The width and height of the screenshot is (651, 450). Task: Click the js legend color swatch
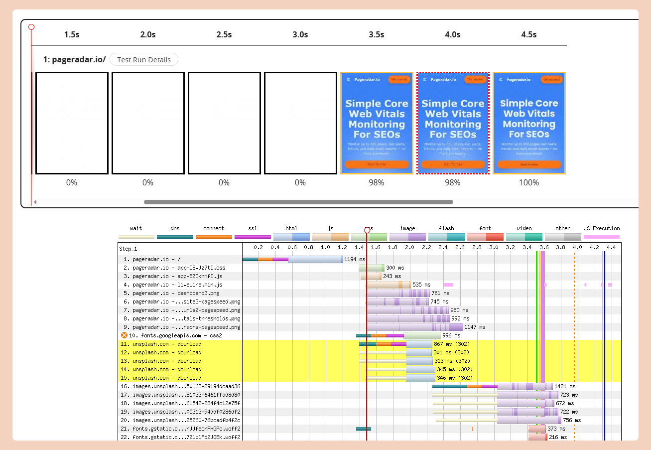pyautogui.click(x=330, y=237)
